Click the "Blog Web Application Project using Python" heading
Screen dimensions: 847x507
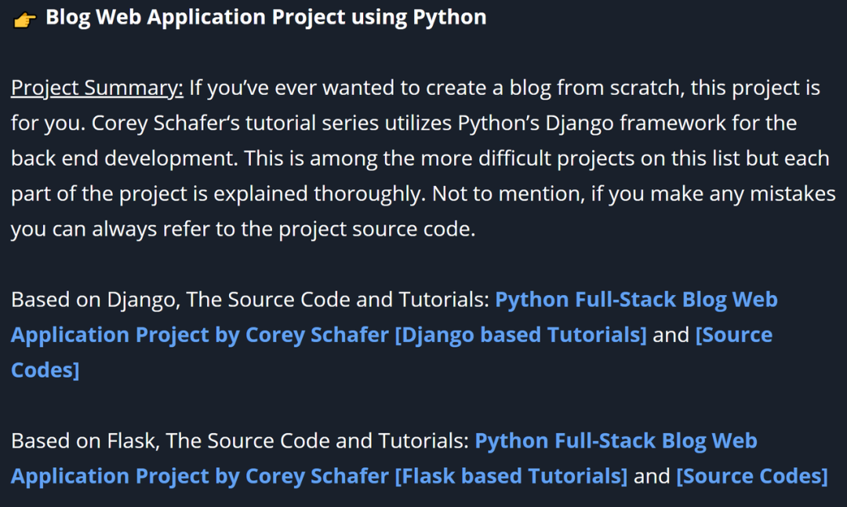click(x=265, y=17)
